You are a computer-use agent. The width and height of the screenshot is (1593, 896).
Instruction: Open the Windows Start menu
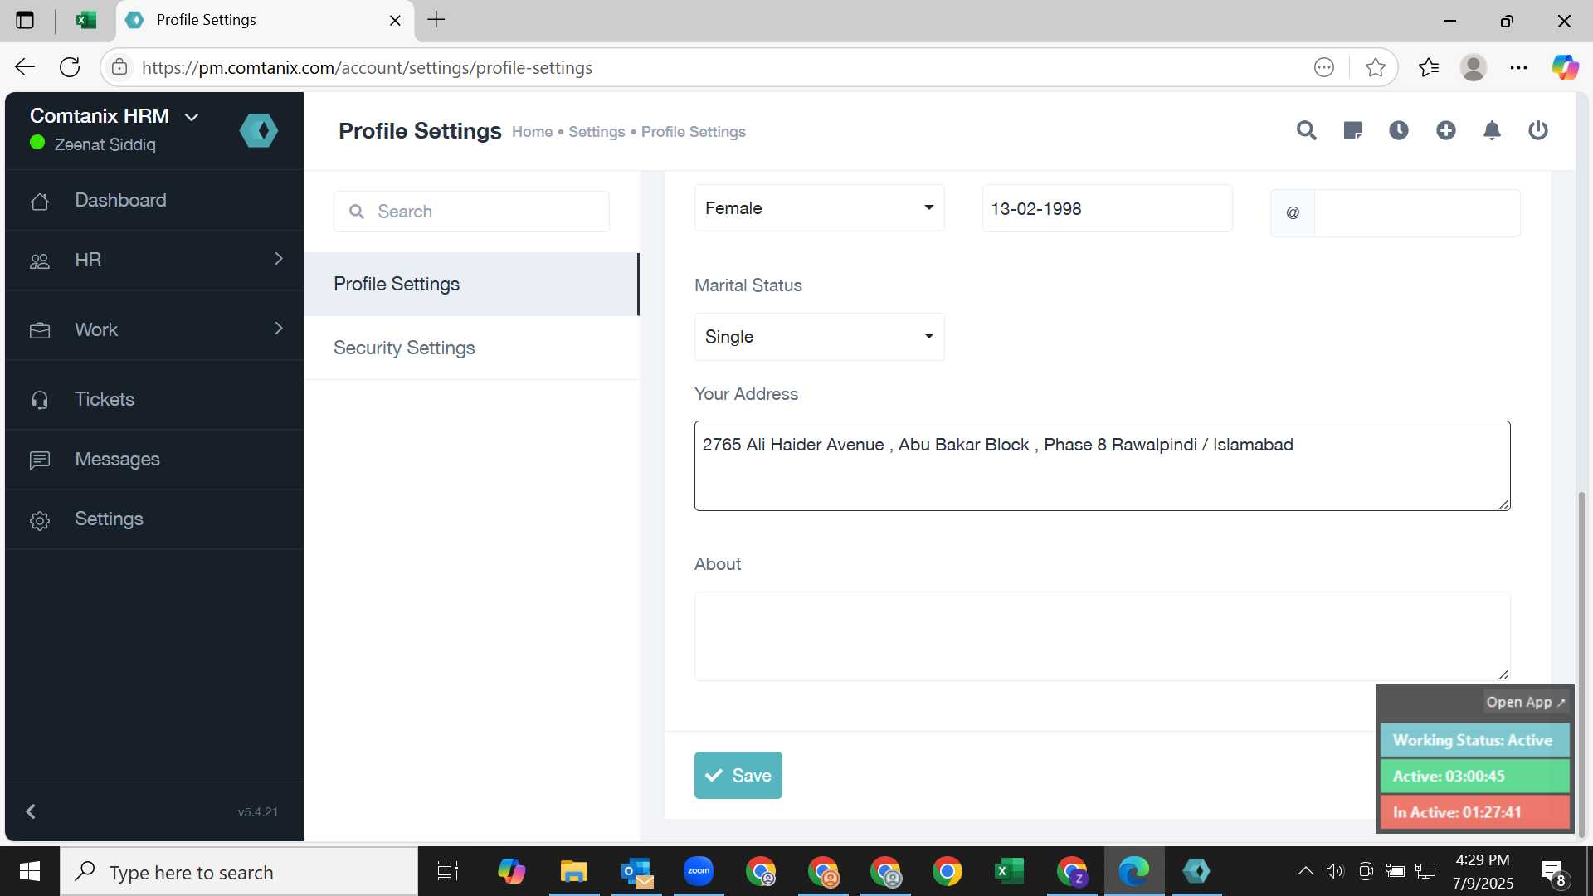point(30,871)
